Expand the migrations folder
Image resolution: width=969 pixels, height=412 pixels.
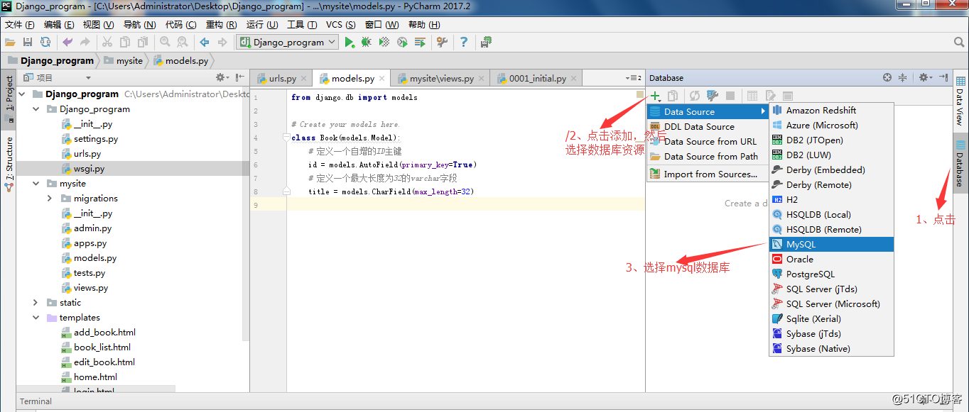coord(50,199)
